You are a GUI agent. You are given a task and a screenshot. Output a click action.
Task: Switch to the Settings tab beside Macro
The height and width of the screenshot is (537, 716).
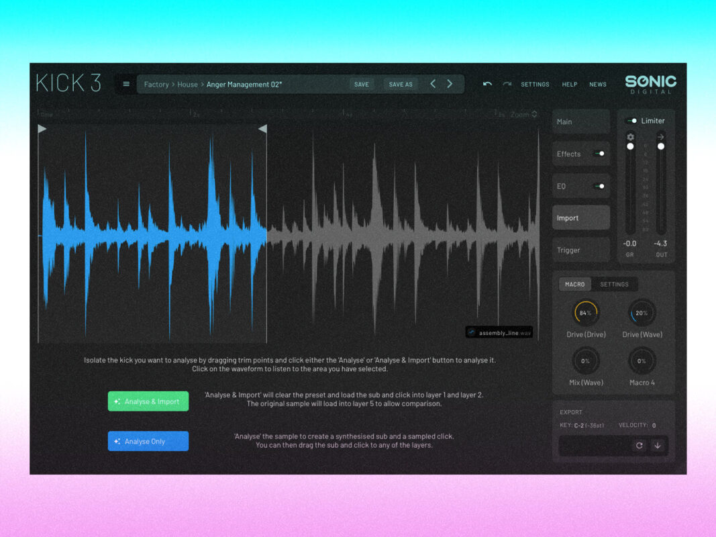point(614,285)
